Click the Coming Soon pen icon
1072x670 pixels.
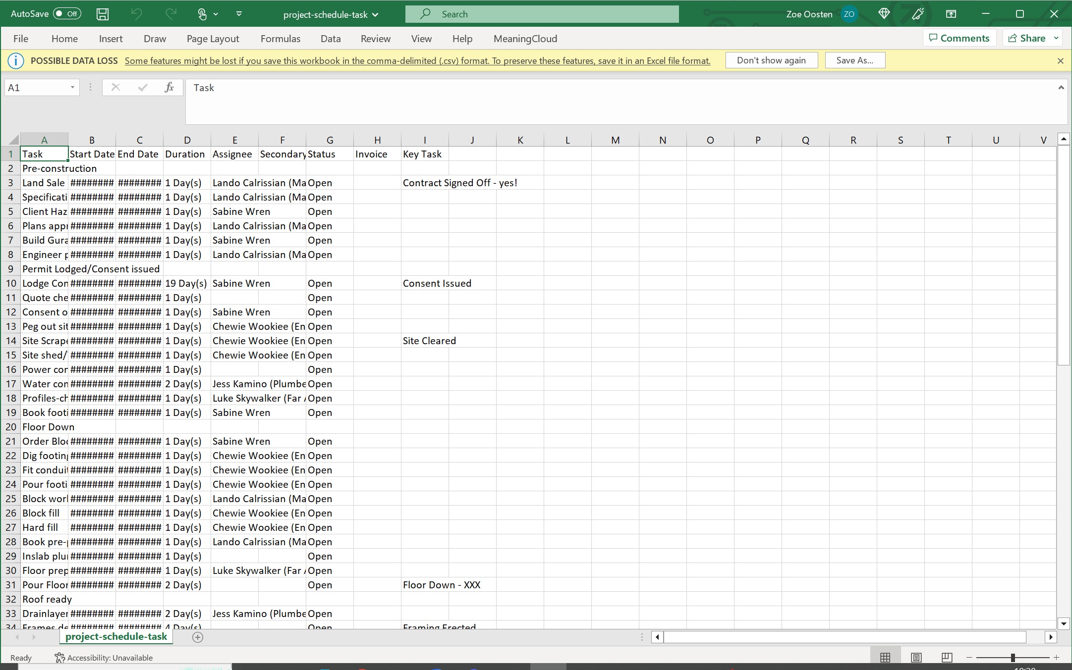tap(917, 14)
